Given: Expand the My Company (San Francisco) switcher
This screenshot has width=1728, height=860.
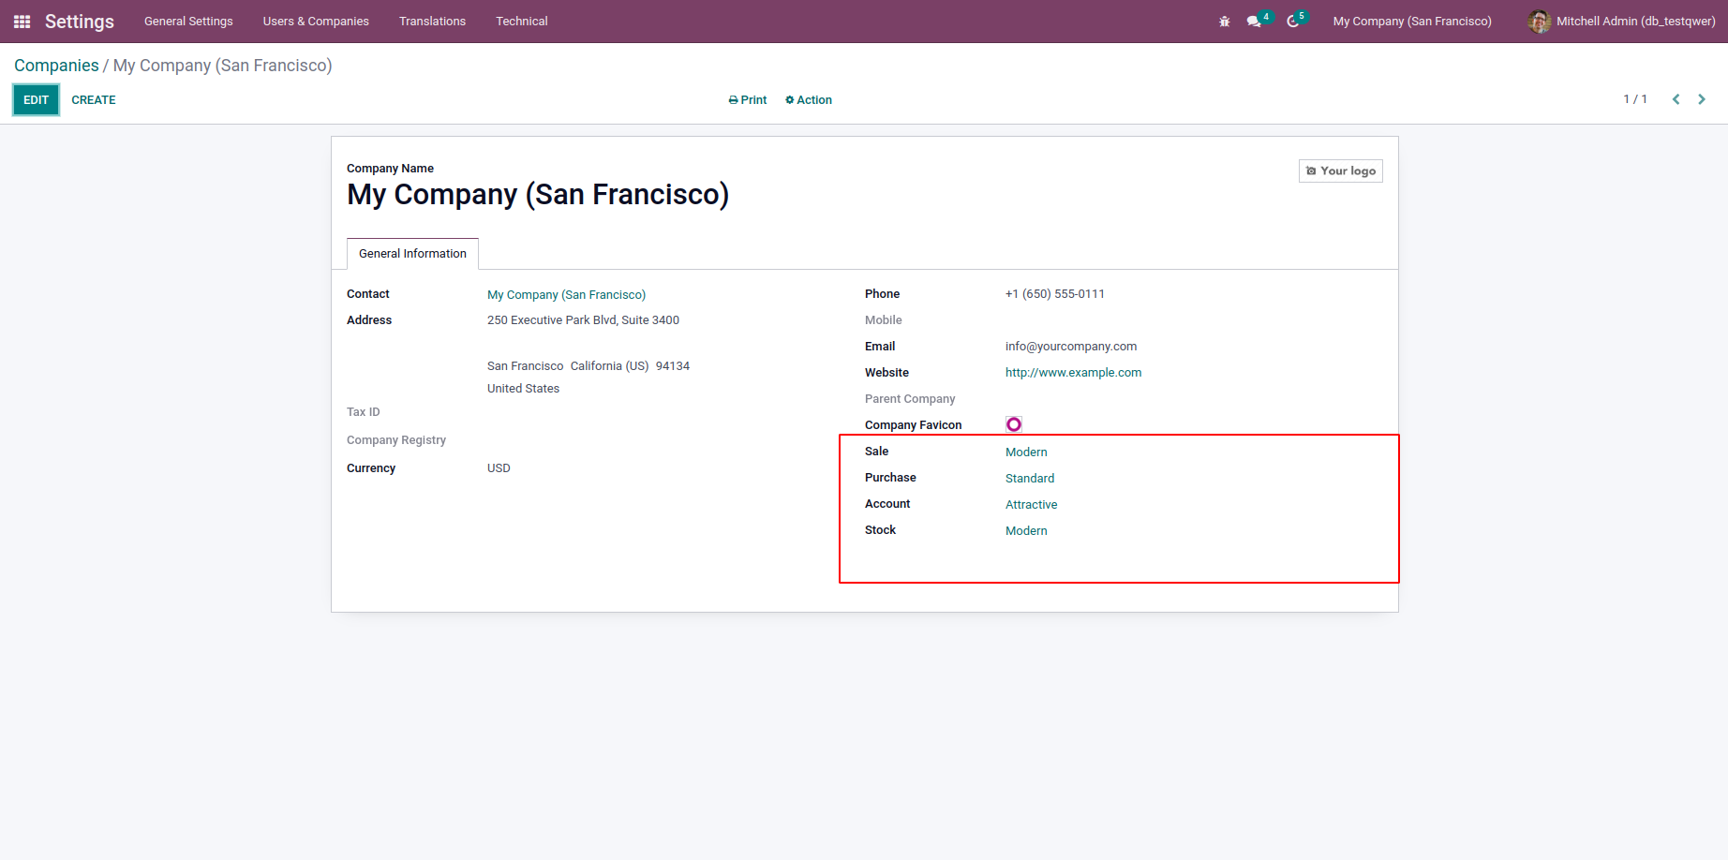Looking at the screenshot, I should [1412, 22].
